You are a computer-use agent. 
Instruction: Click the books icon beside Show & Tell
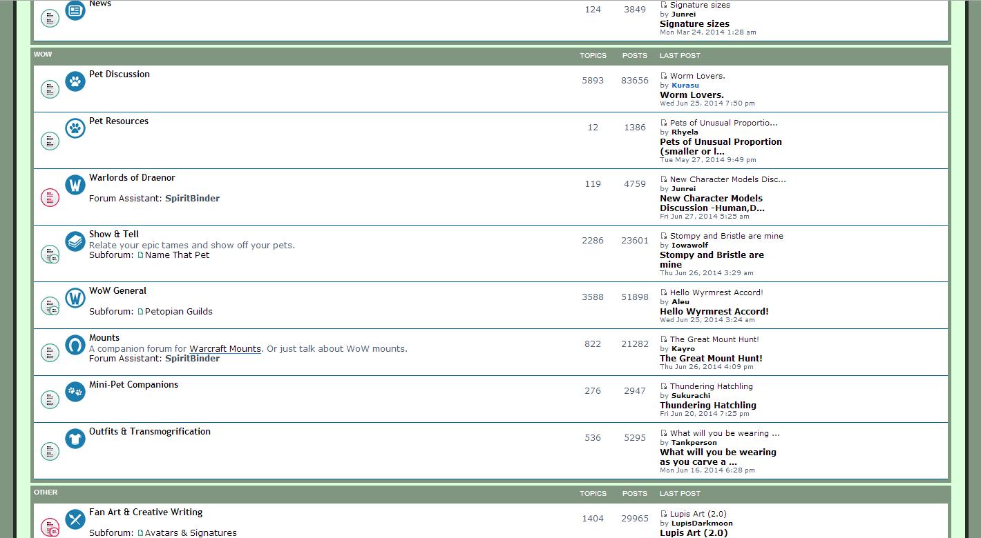(75, 241)
